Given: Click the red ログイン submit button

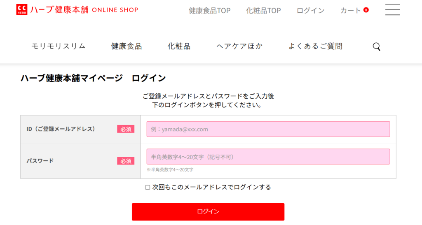Looking at the screenshot, I should 208,212.
